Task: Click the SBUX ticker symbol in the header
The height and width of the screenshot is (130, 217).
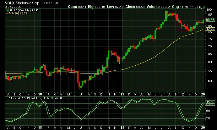Action: point(10,3)
